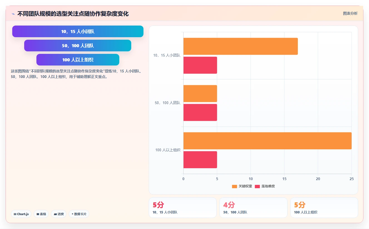This screenshot has width=369, height=229.
Task: Click the 进度 tag chip
Action: tap(59, 214)
